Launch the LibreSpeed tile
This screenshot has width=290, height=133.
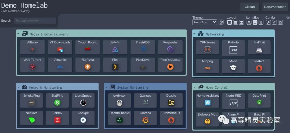pyautogui.click(x=83, y=100)
